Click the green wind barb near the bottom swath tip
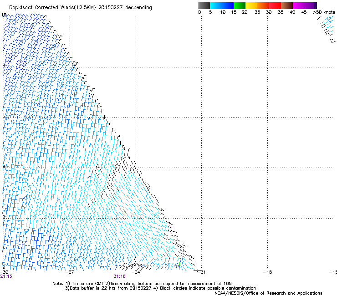Screen dimensions: 337x296 click(180, 263)
